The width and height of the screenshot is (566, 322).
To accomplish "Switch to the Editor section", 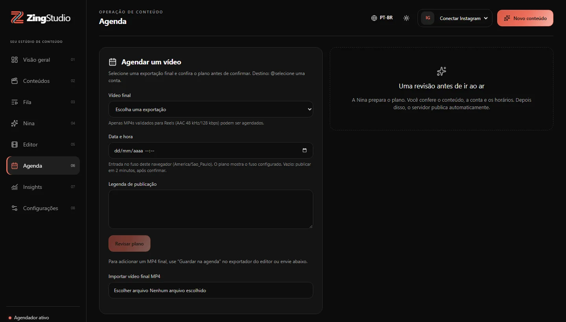I will pos(43,145).
